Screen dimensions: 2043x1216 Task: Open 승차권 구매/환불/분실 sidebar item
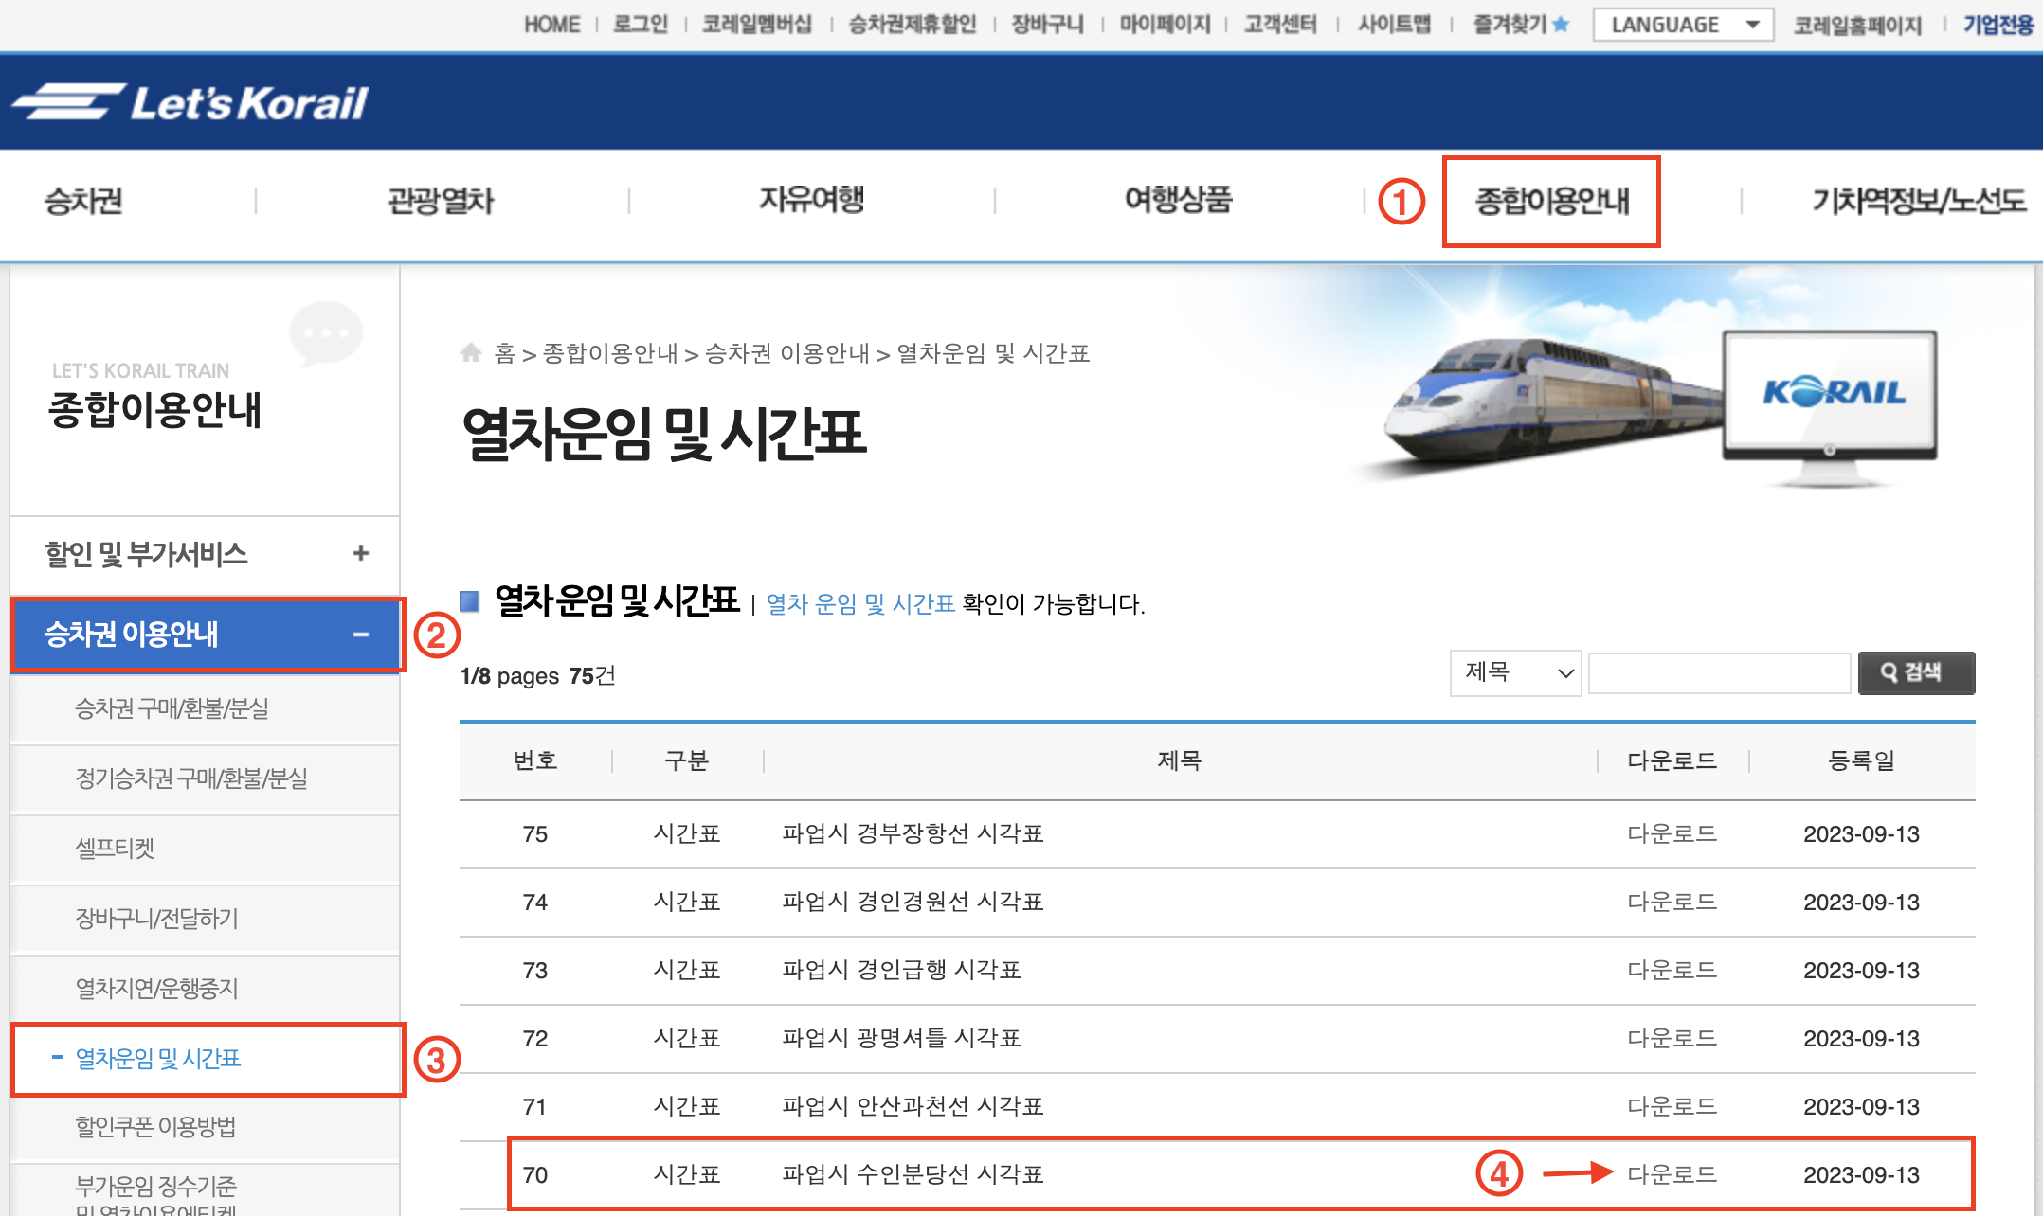click(x=172, y=708)
